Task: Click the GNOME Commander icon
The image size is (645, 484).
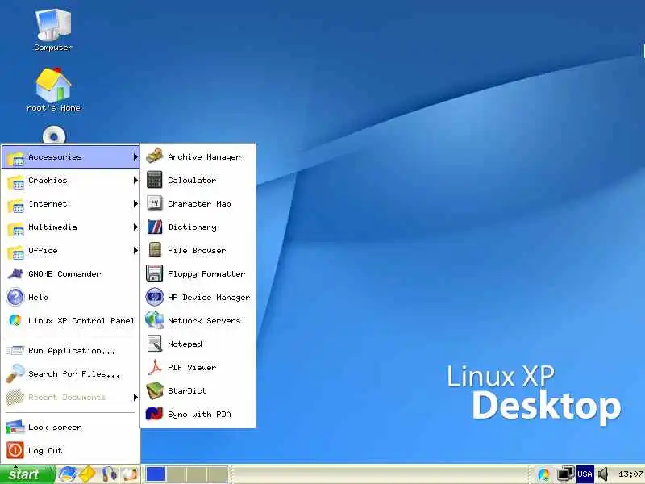Action: click(x=15, y=273)
